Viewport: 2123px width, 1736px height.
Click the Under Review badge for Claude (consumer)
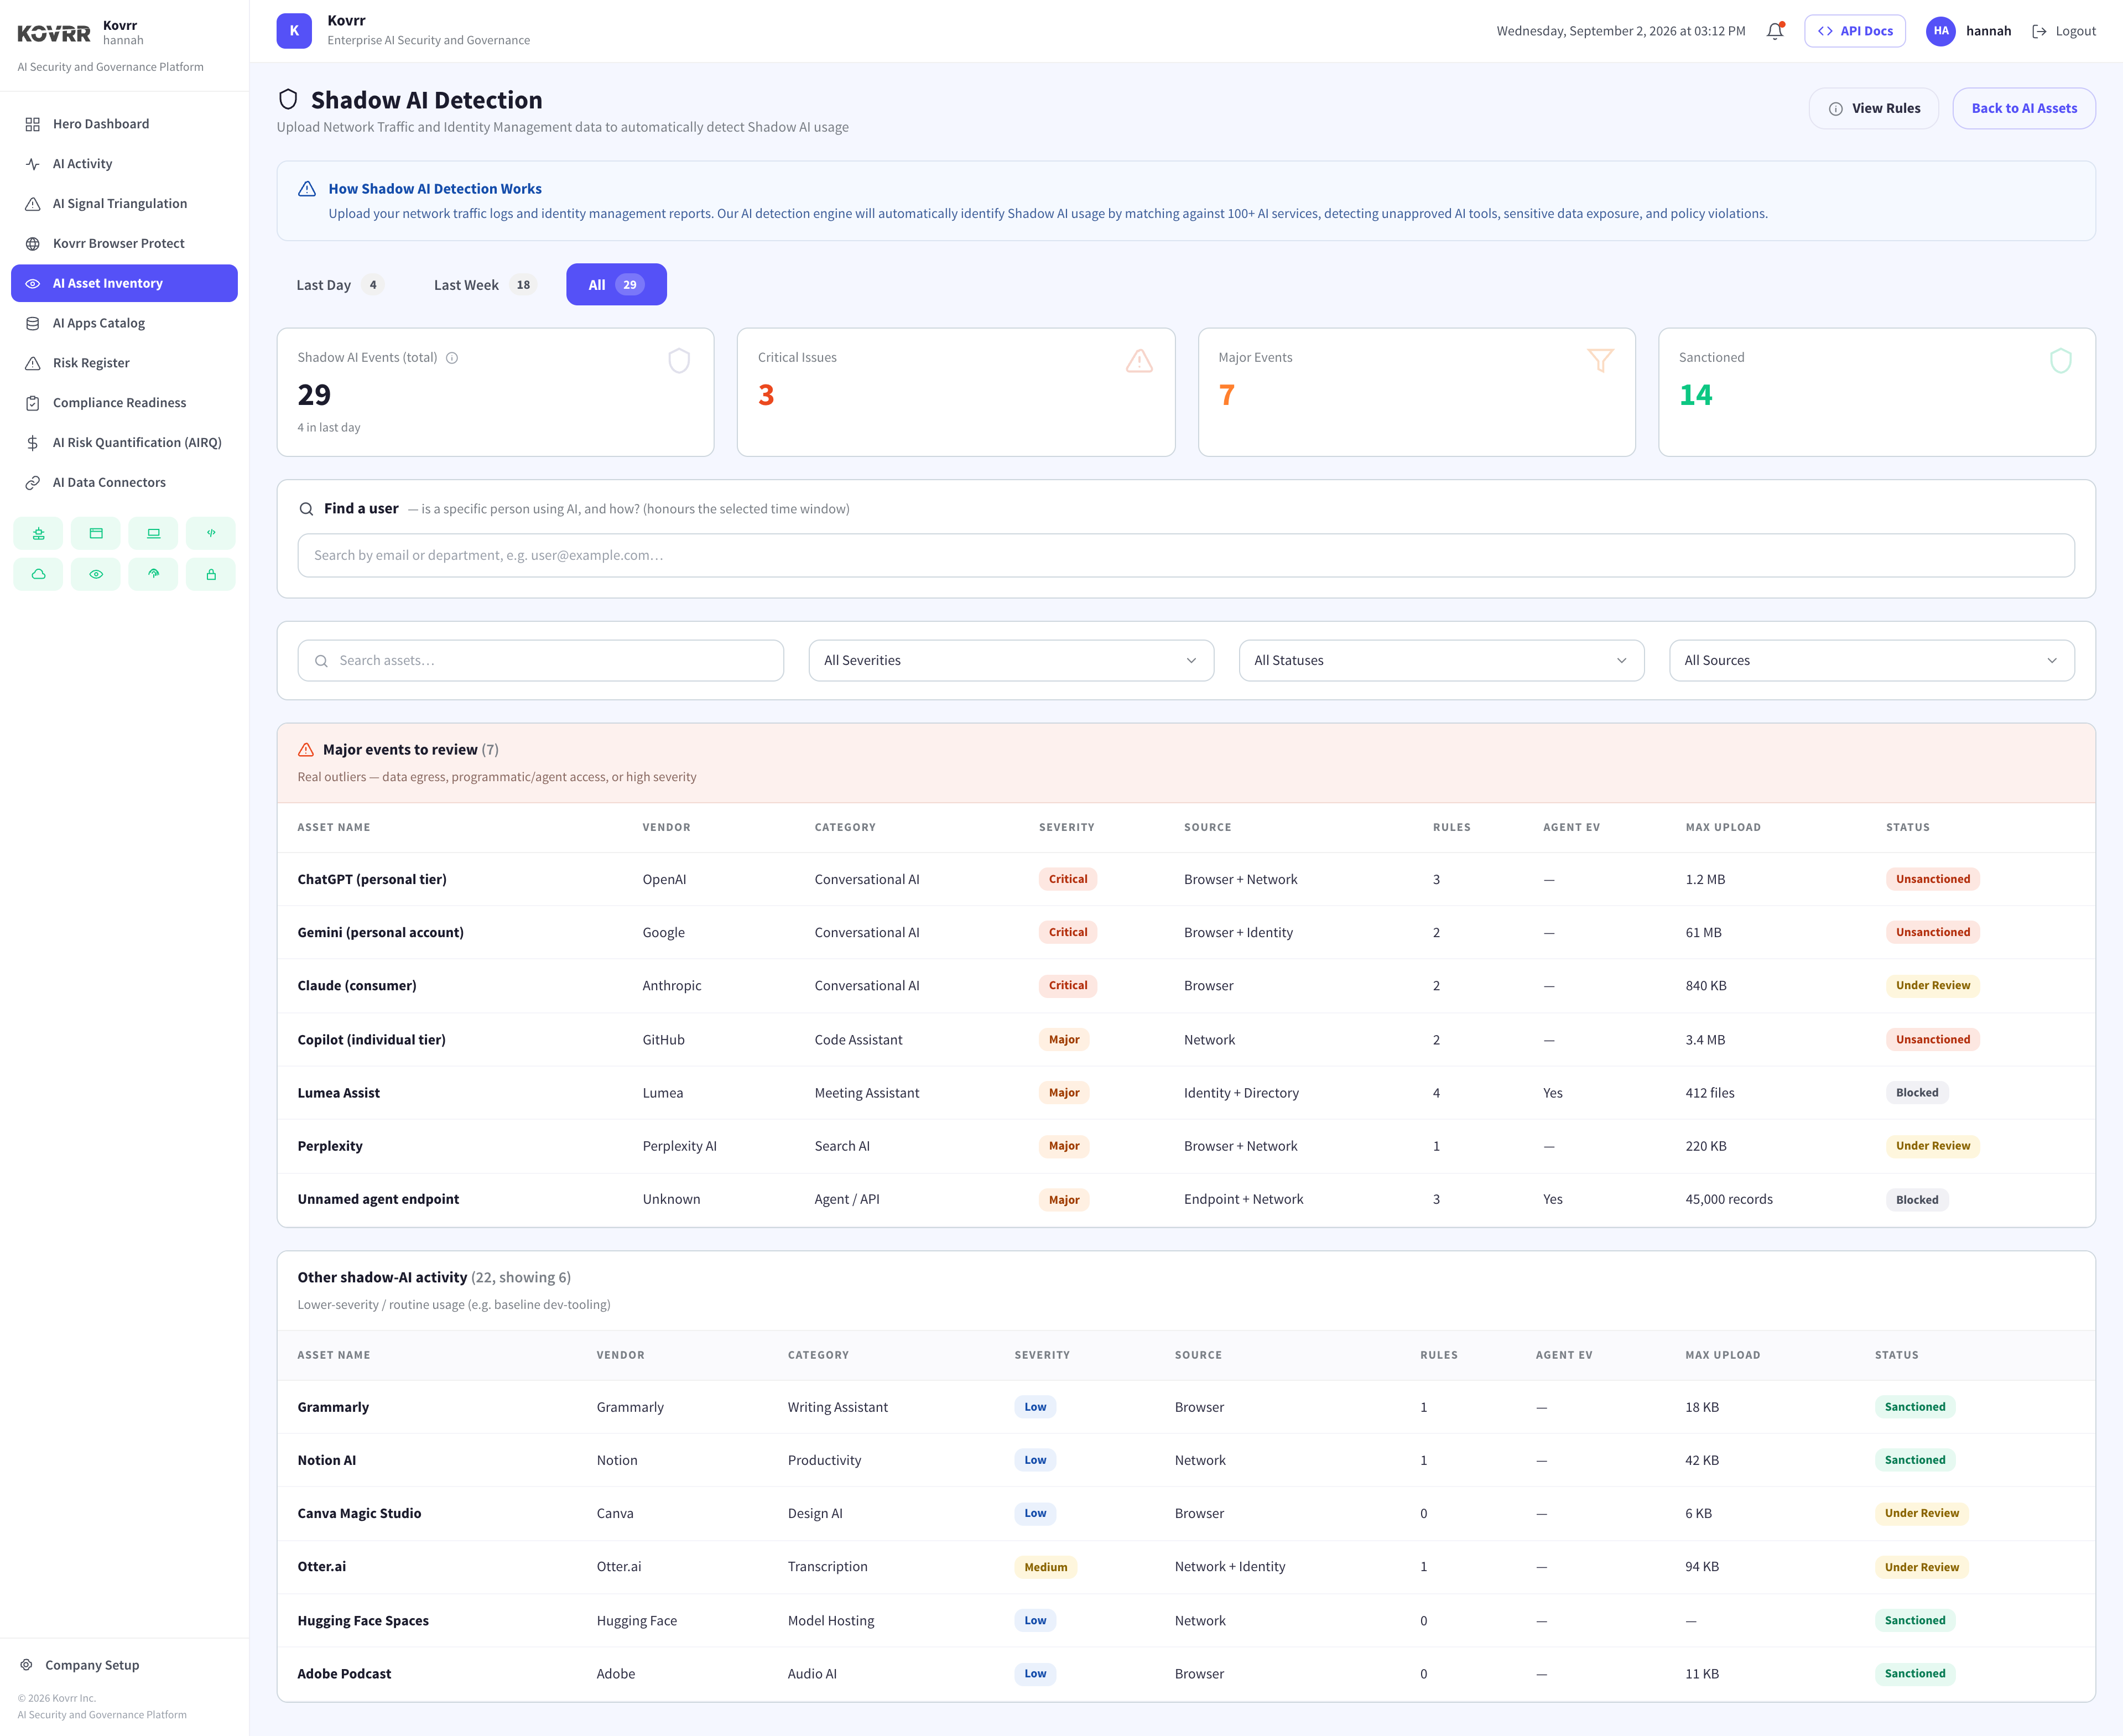(x=1932, y=986)
